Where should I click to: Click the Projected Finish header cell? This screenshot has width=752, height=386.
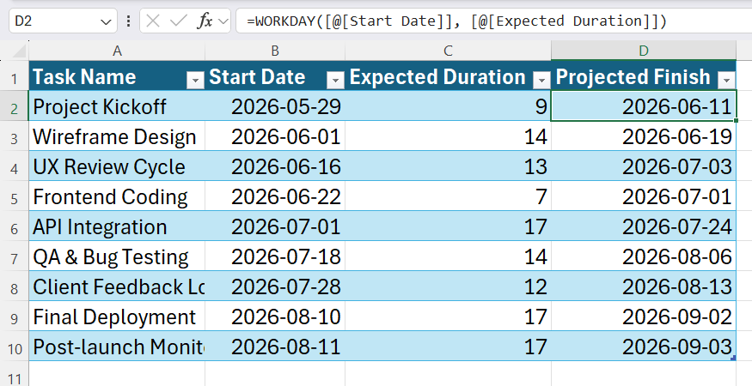(644, 75)
